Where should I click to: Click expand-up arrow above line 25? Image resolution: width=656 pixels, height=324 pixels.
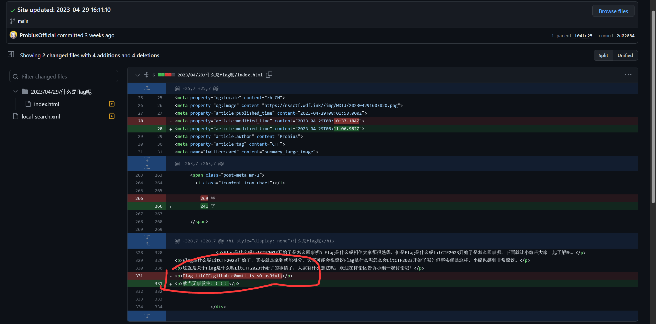(x=147, y=88)
